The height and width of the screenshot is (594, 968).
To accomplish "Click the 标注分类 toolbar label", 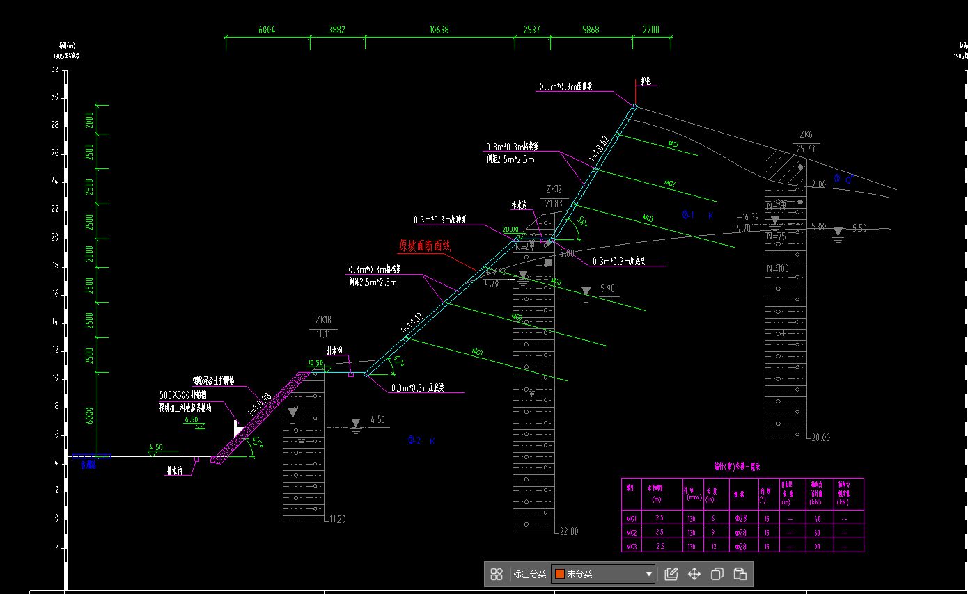I will (x=529, y=574).
